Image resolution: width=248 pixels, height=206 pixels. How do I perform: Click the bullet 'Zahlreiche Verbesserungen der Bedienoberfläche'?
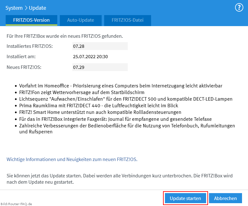[127, 129]
